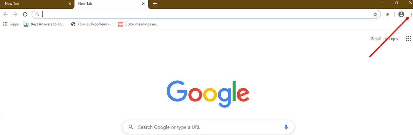Go back using the back arrow
This screenshot has width=413, height=135.
coord(6,14)
